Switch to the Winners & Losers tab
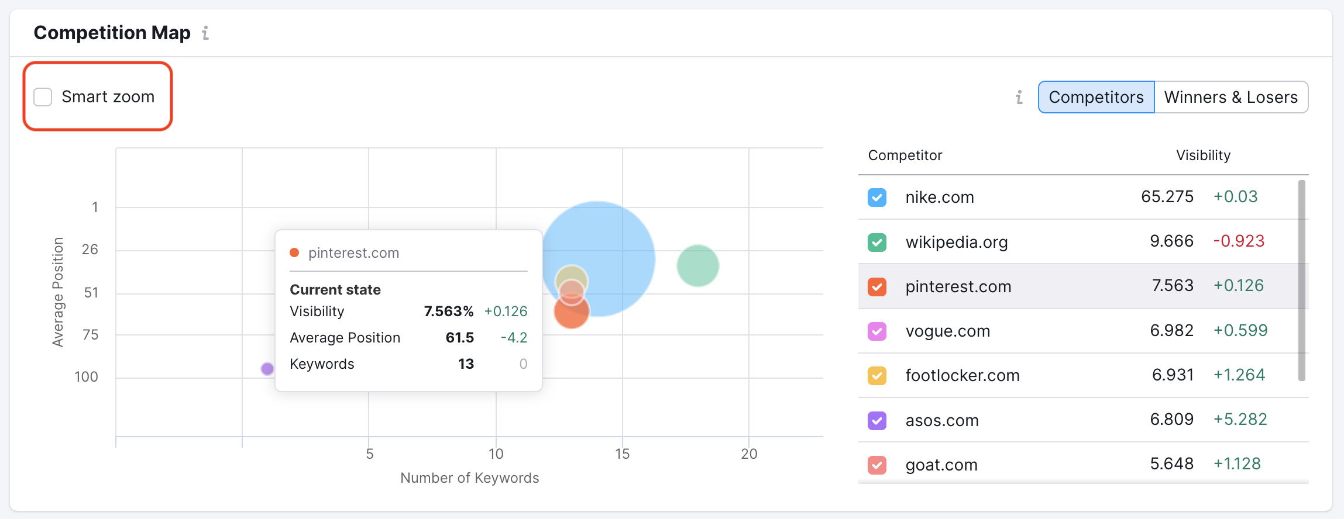The width and height of the screenshot is (1344, 519). [x=1230, y=97]
